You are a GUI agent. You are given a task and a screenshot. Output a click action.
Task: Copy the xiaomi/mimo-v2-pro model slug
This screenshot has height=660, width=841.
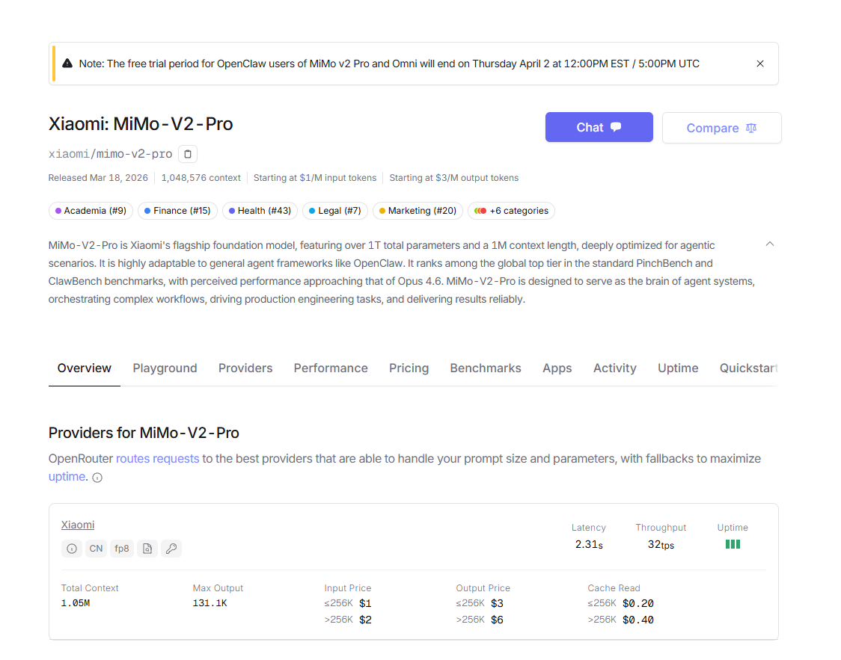point(188,154)
